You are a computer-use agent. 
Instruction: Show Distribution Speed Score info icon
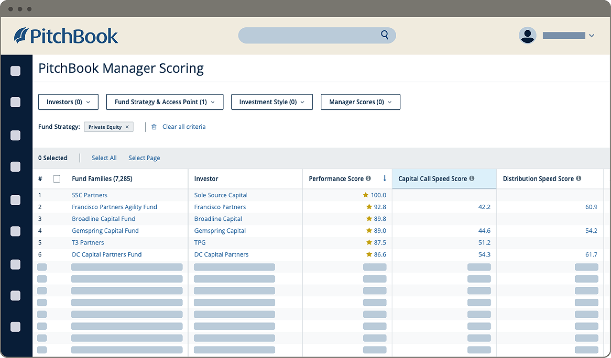[x=579, y=178]
